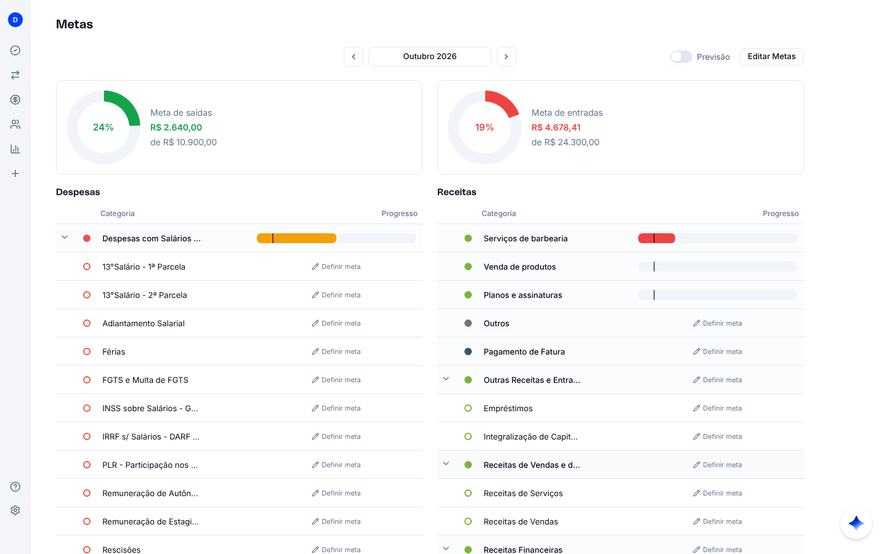Open the settings gear icon

coord(15,510)
